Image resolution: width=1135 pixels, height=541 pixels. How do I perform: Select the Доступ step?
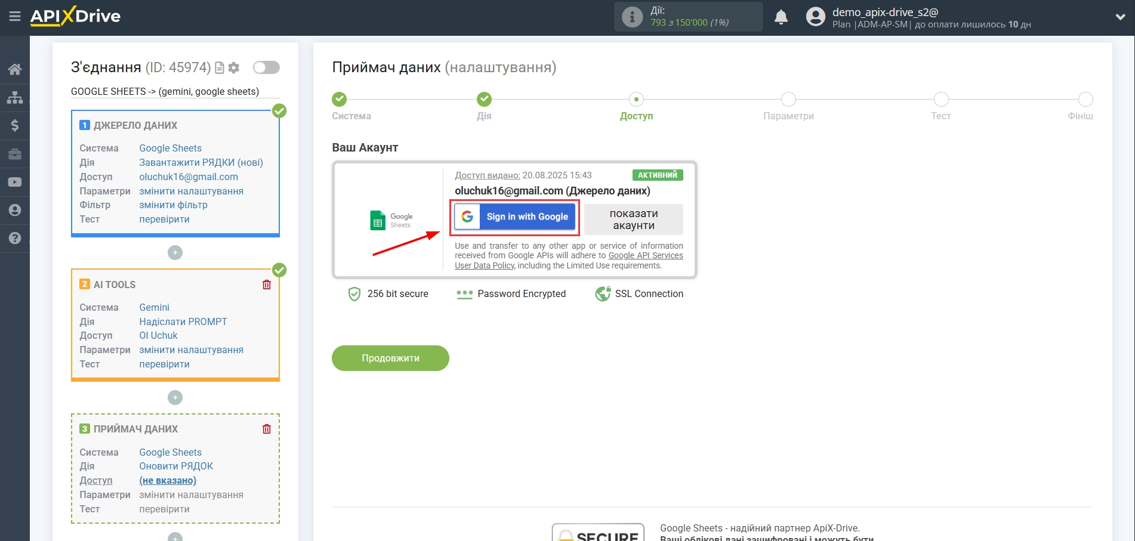click(636, 99)
